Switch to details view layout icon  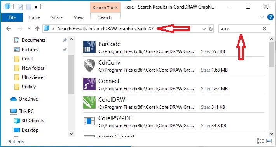coord(260,141)
